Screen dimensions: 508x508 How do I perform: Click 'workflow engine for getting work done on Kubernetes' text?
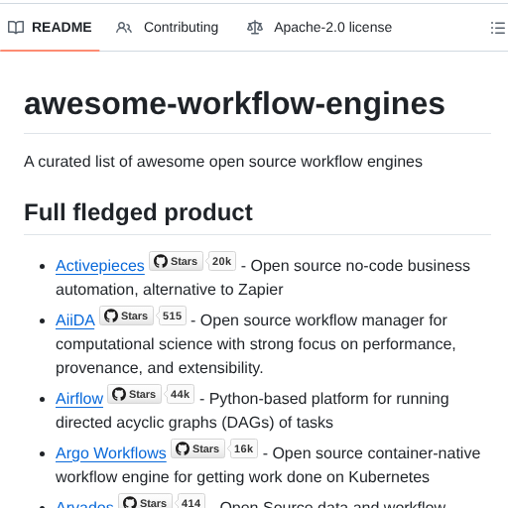tap(242, 477)
